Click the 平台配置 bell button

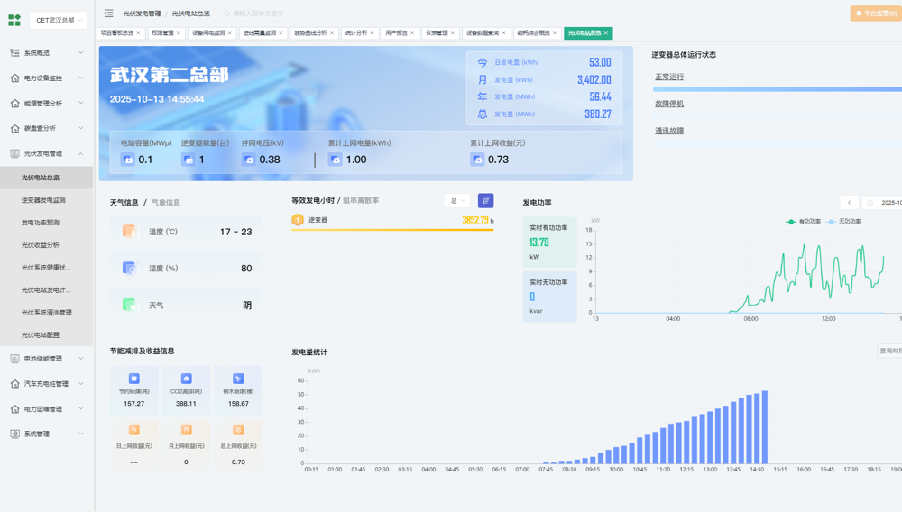[874, 14]
